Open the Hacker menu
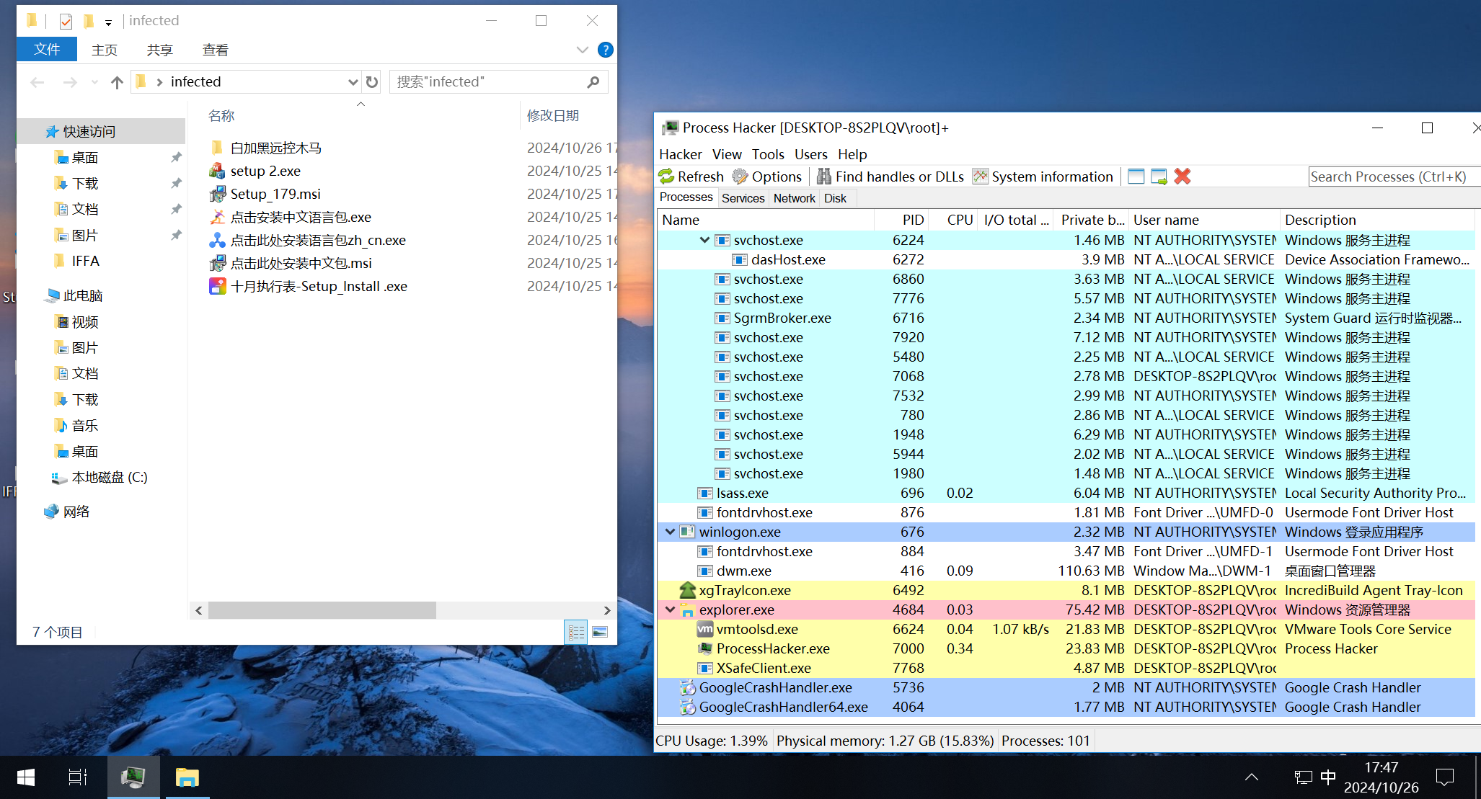Image resolution: width=1481 pixels, height=799 pixels. pos(680,154)
